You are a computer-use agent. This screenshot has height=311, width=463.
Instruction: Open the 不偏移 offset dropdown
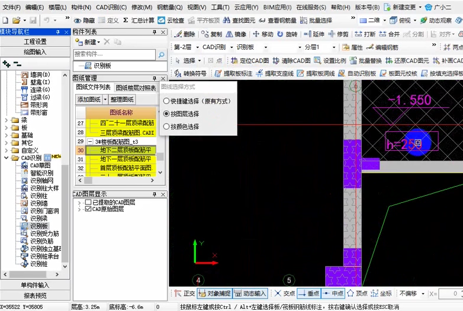tap(423, 294)
